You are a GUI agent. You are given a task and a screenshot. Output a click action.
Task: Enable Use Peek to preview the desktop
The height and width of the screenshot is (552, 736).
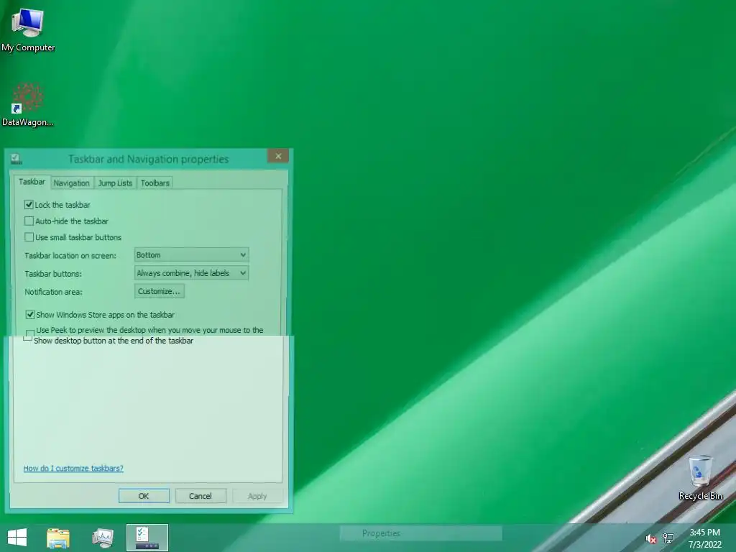click(29, 334)
